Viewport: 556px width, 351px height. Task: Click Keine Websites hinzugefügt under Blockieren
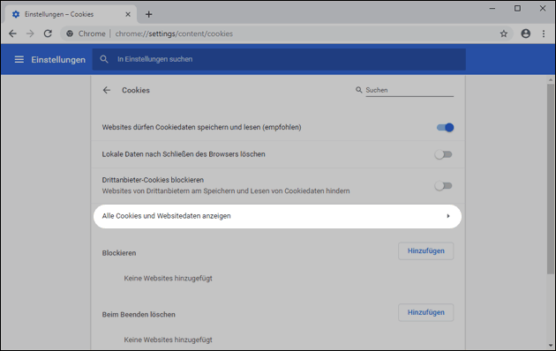[168, 279]
